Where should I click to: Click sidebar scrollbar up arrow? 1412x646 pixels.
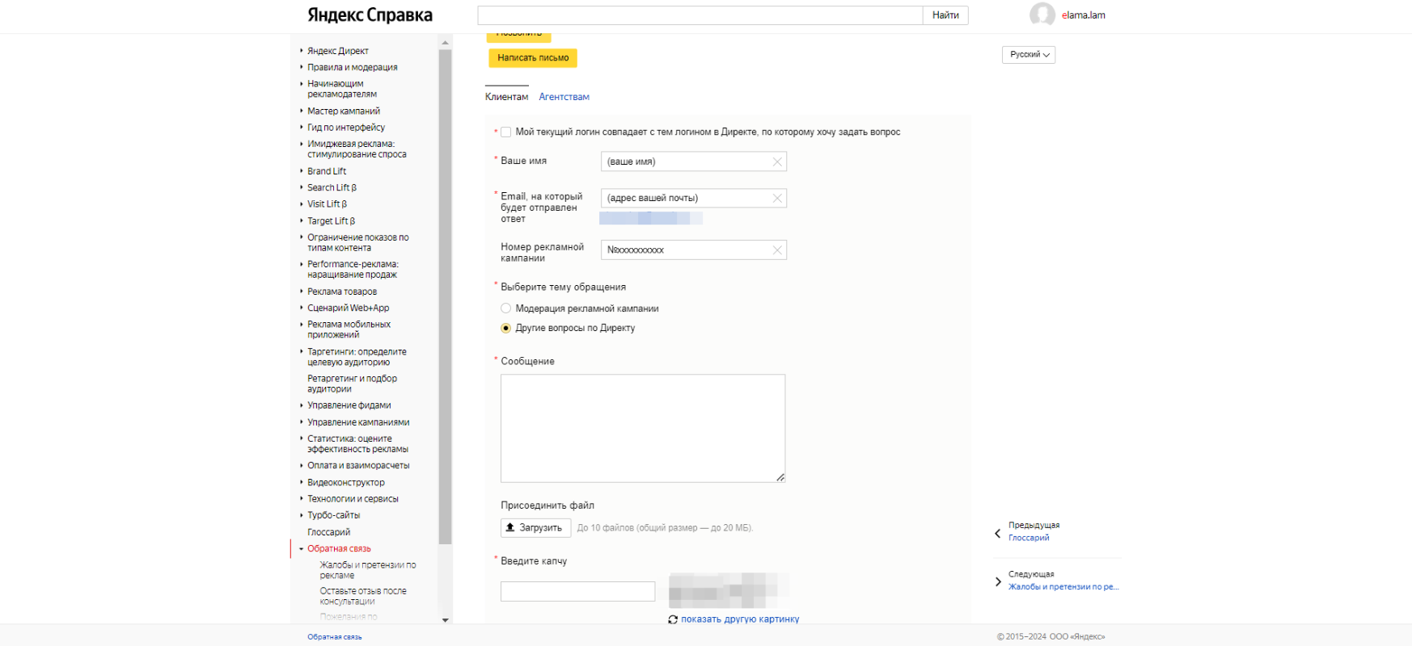click(445, 43)
